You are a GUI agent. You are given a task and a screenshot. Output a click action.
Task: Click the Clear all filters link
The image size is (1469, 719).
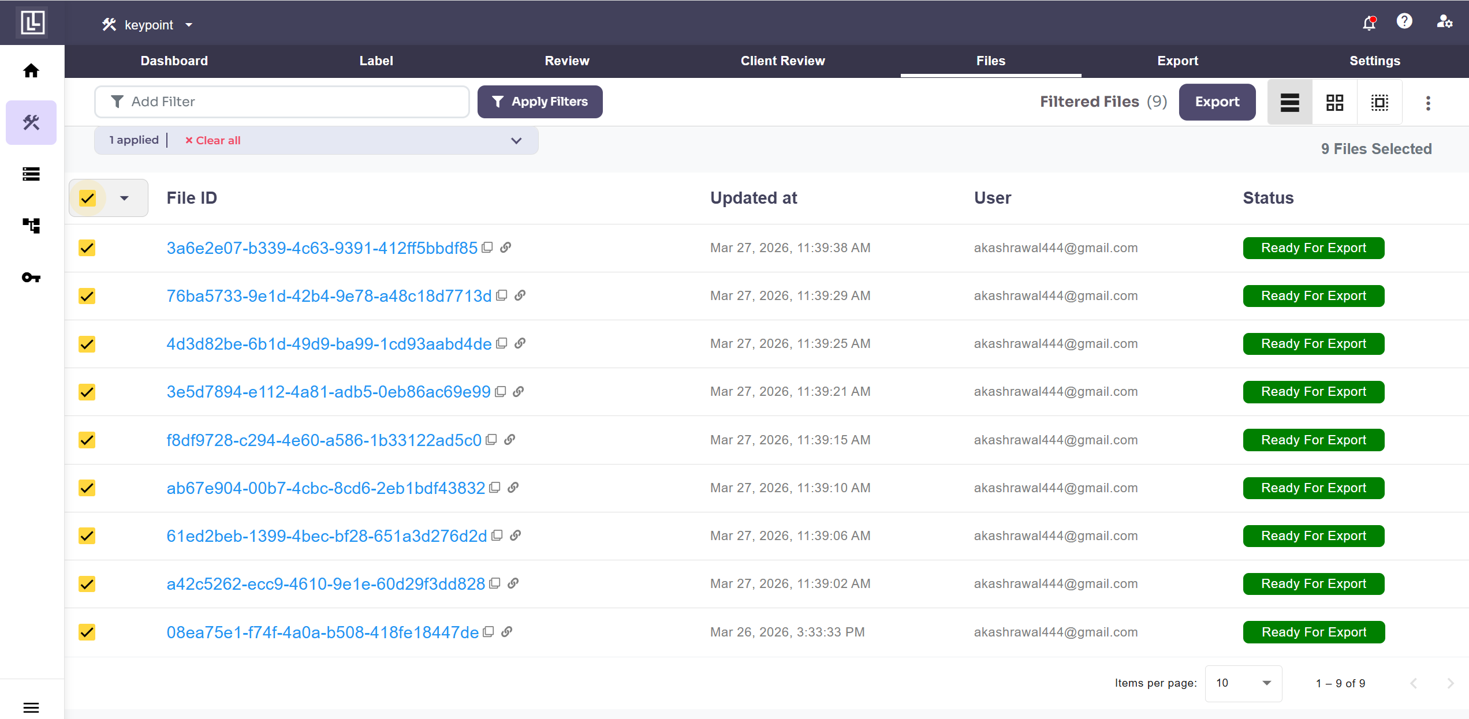[x=212, y=140]
